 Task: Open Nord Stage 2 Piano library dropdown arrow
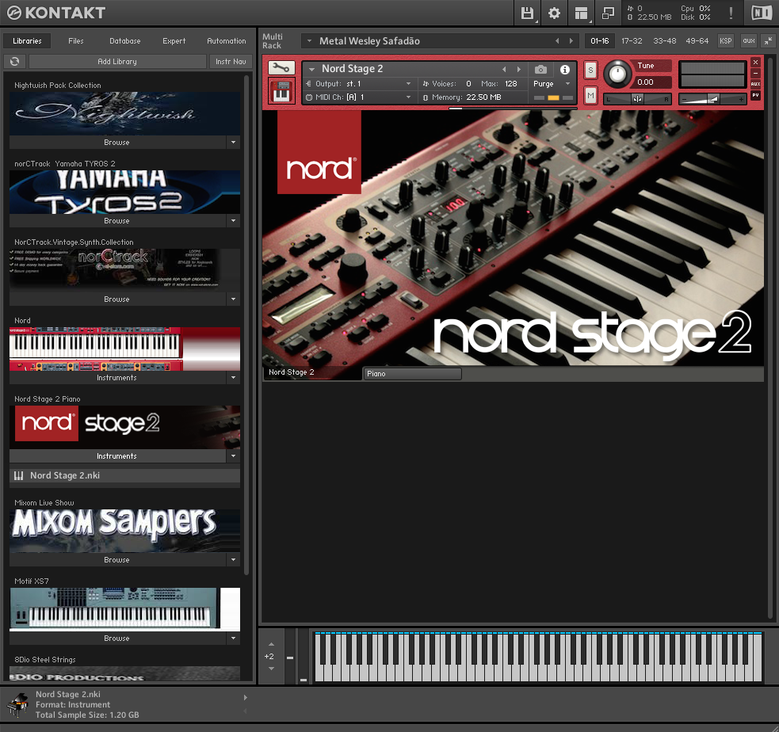[x=233, y=456]
